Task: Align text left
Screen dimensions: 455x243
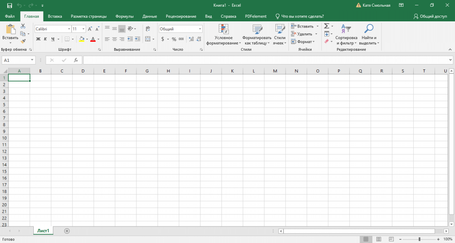Action: tap(107, 39)
